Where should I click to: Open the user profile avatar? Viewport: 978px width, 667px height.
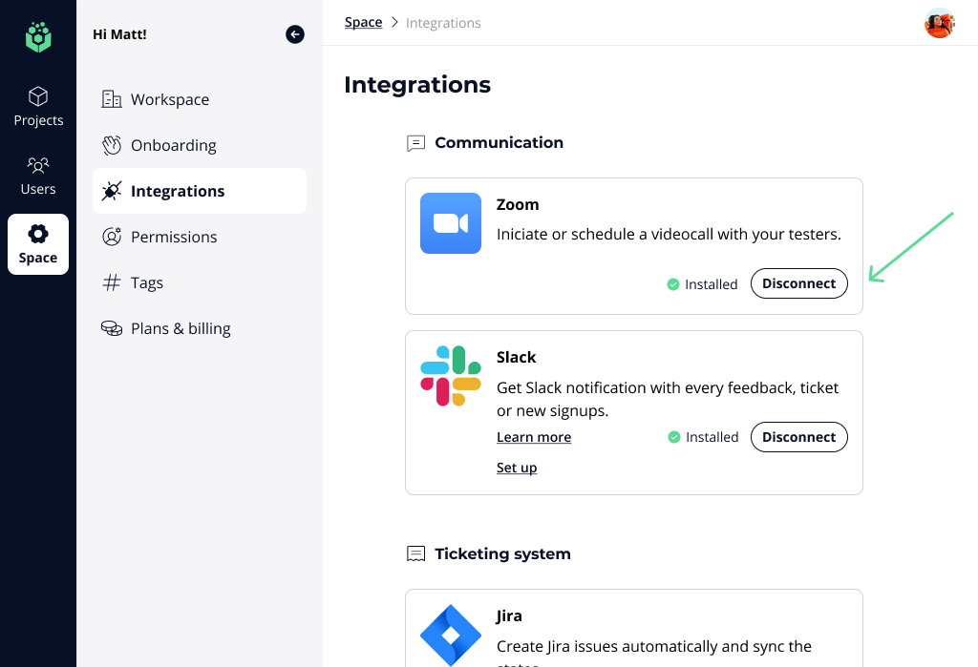pyautogui.click(x=939, y=23)
